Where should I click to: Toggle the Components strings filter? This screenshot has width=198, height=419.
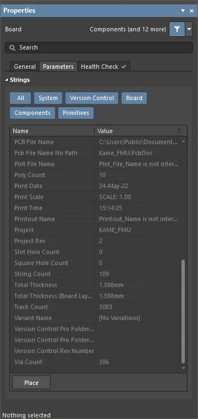pos(32,113)
